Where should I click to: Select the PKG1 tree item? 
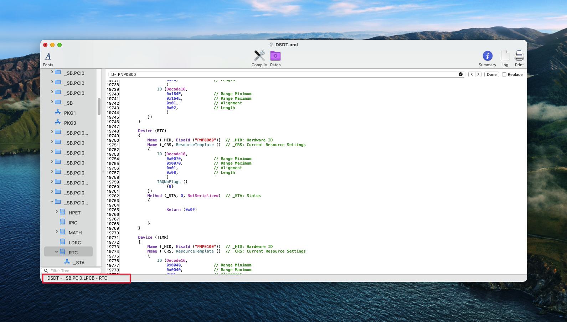click(x=70, y=113)
